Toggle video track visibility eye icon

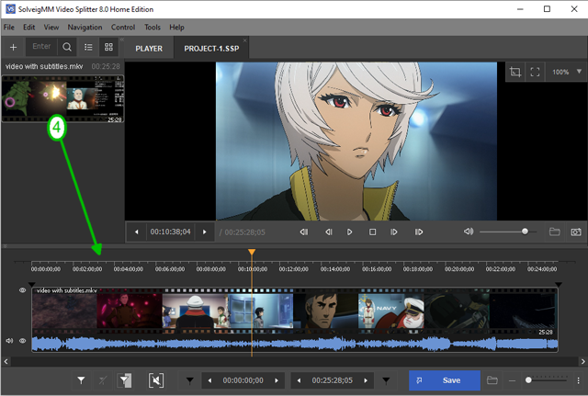(x=22, y=290)
